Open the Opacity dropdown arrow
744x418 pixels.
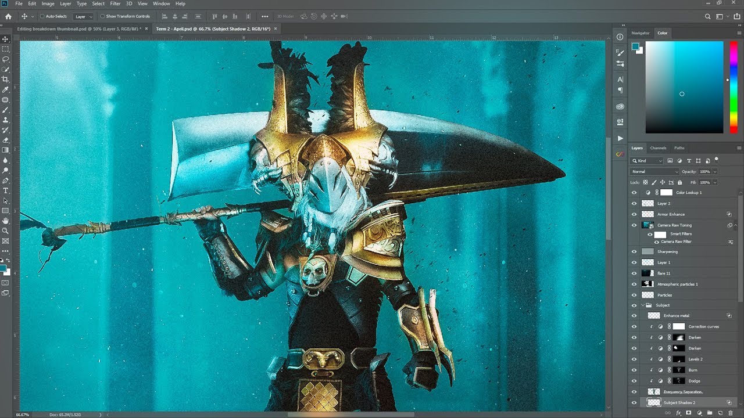(x=715, y=172)
